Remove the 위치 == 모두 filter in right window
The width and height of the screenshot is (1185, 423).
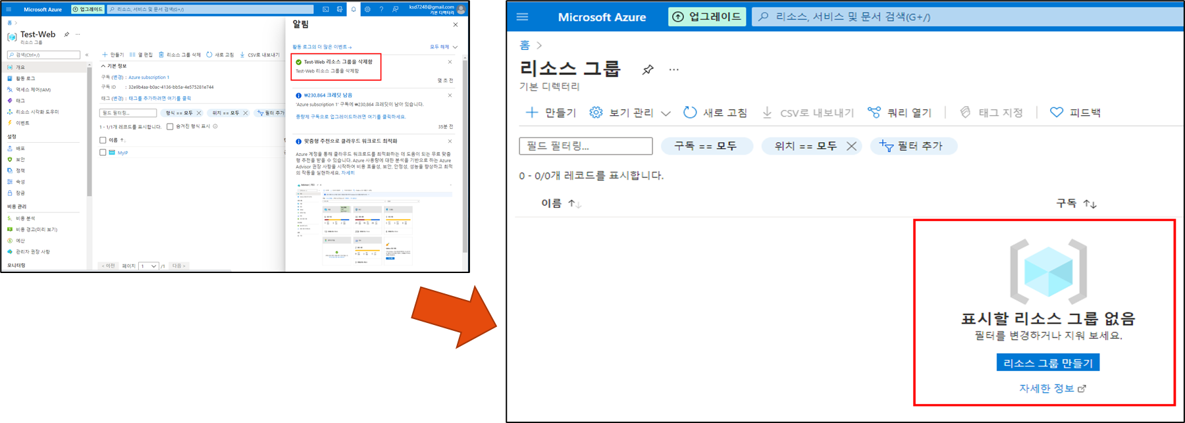(x=851, y=146)
